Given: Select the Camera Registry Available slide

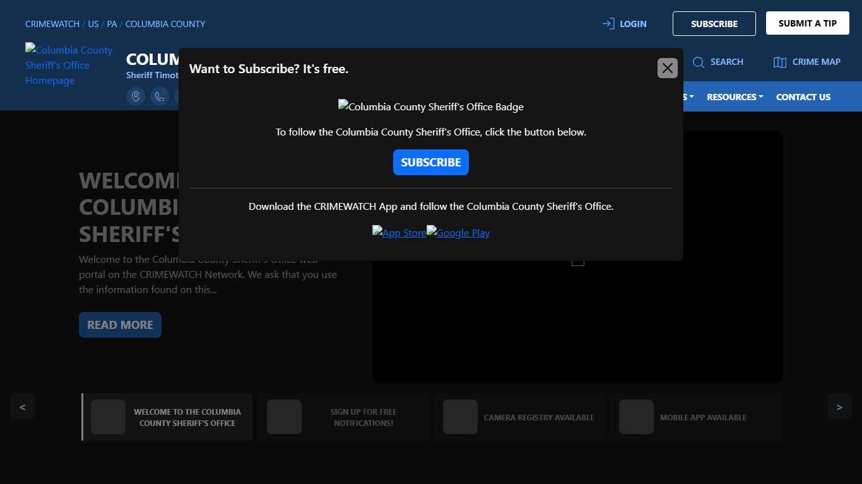Looking at the screenshot, I should point(519,417).
